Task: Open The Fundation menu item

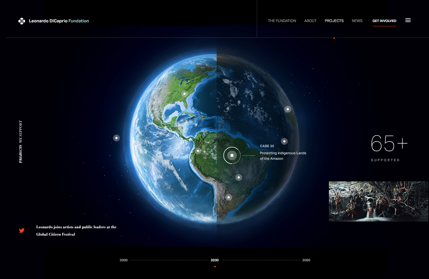Action: pos(282,21)
